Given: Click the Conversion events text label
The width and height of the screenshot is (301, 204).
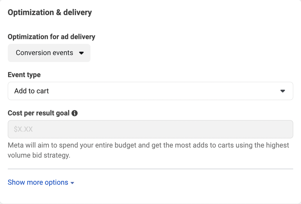Looking at the screenshot, I should [45, 53].
